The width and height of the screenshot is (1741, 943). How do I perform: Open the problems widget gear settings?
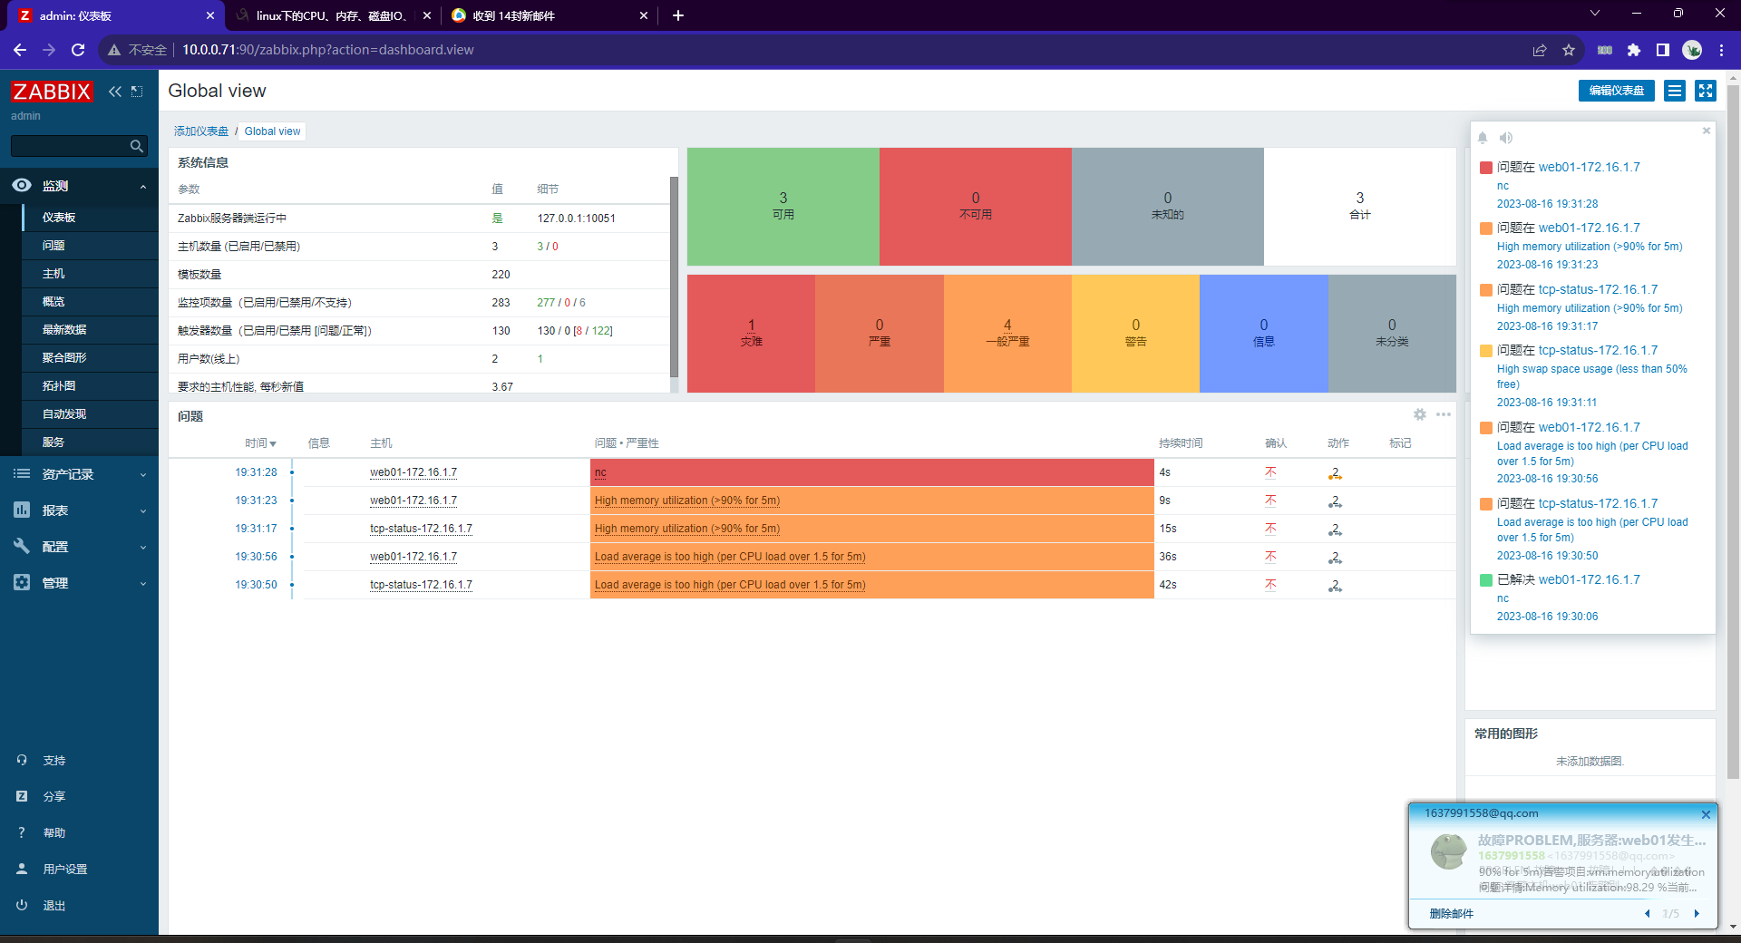[1420, 414]
